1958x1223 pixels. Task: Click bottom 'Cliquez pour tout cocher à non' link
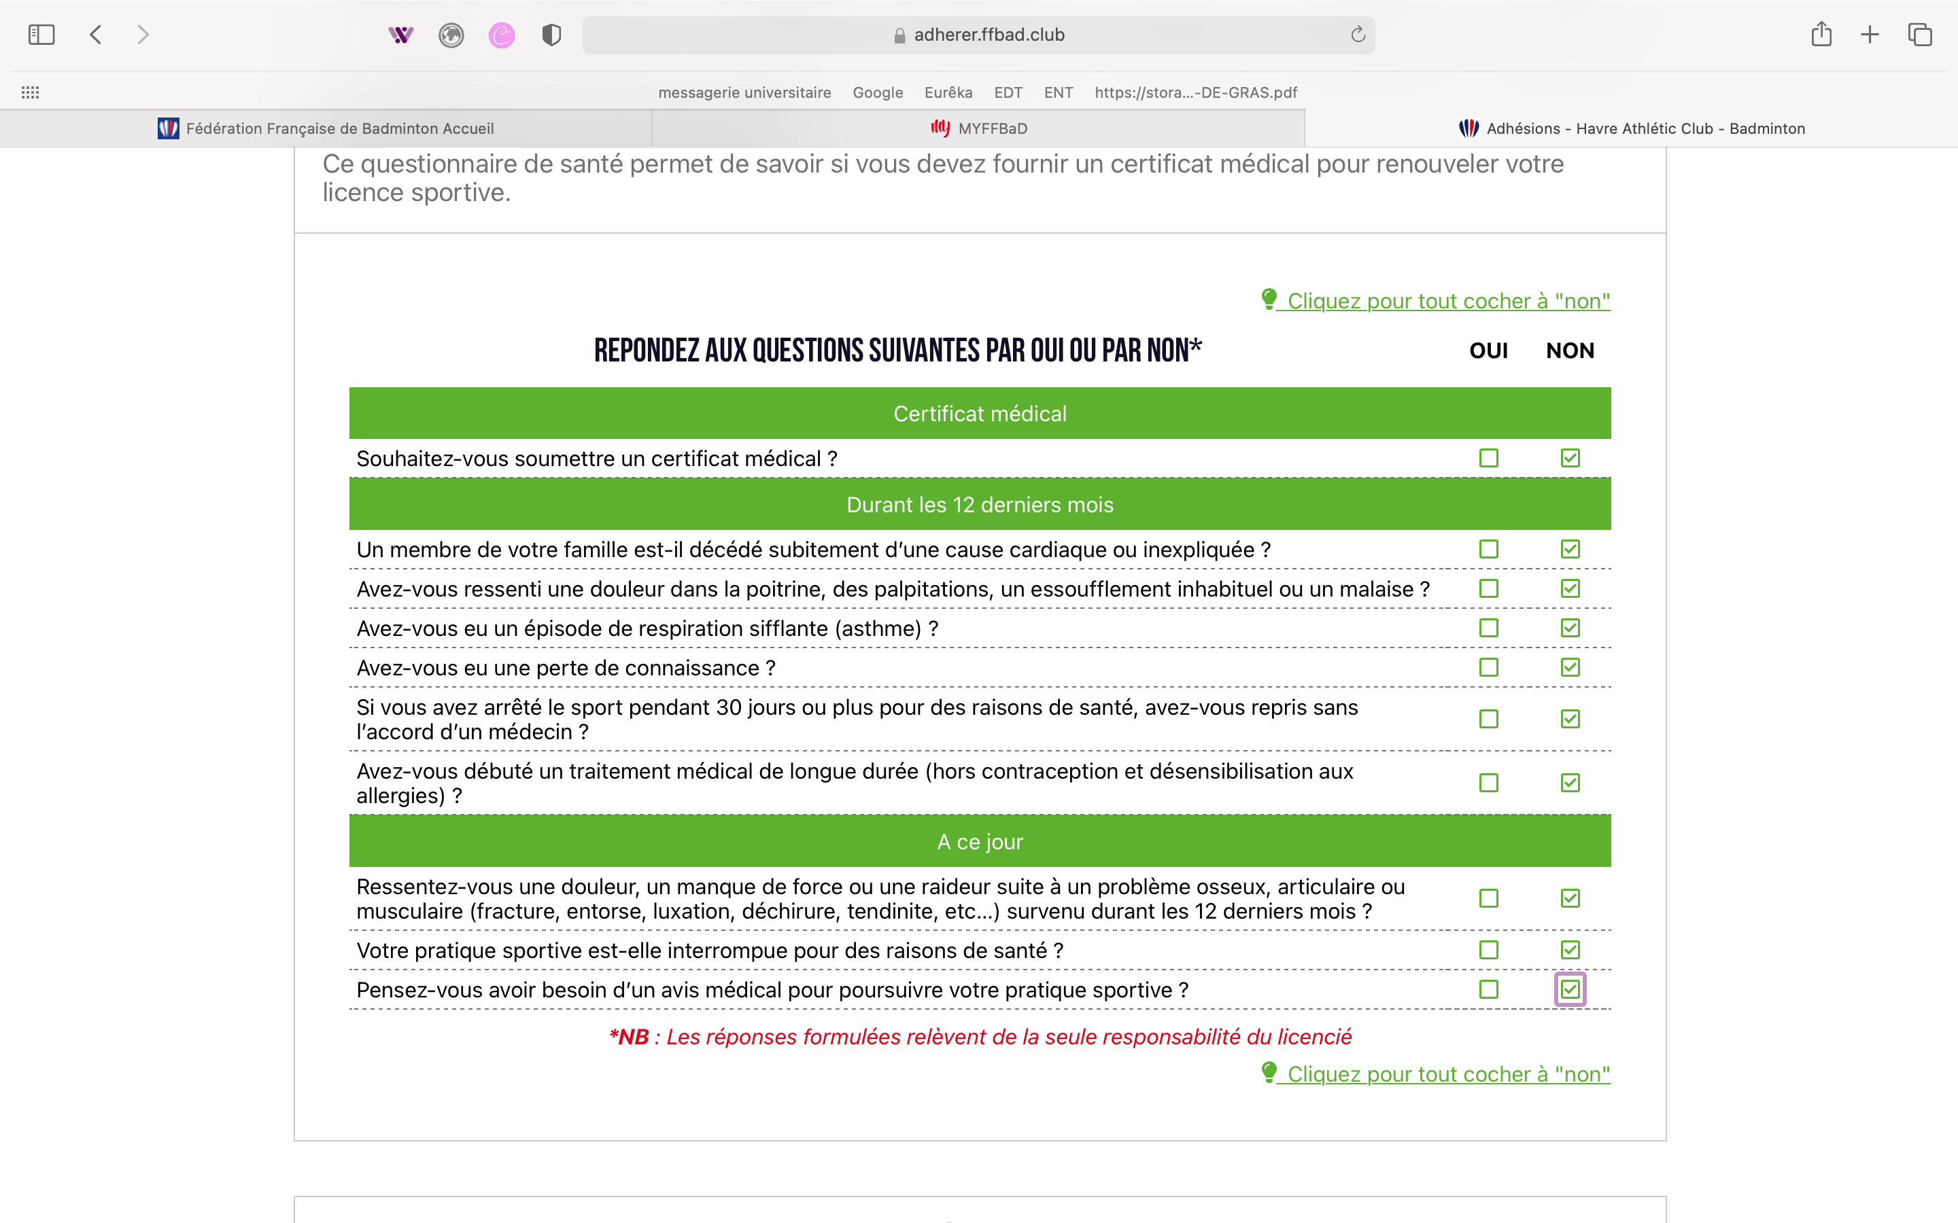(1447, 1074)
